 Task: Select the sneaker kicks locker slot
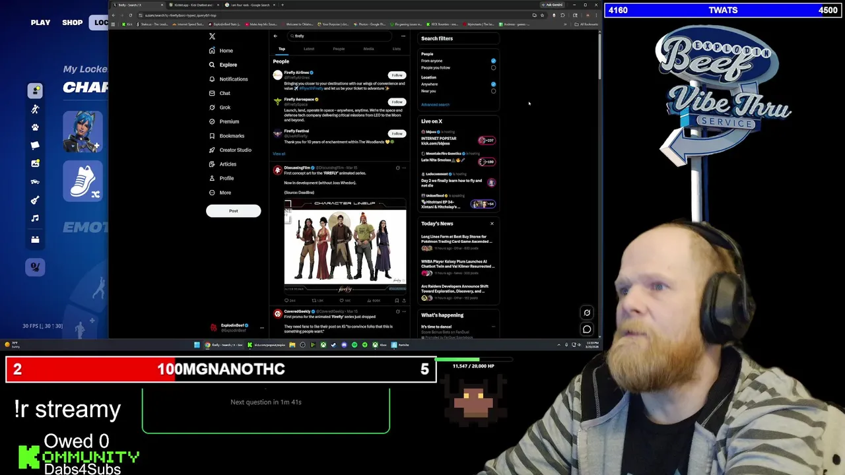point(83,180)
